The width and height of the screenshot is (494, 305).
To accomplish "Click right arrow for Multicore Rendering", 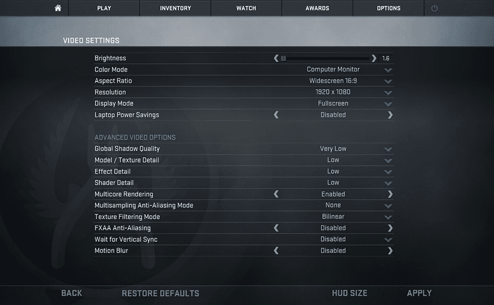I will (x=390, y=194).
